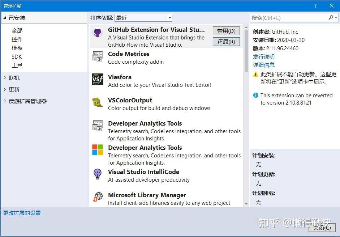Click the yellow warning triangle icon
The image size is (340, 237).
256,75
